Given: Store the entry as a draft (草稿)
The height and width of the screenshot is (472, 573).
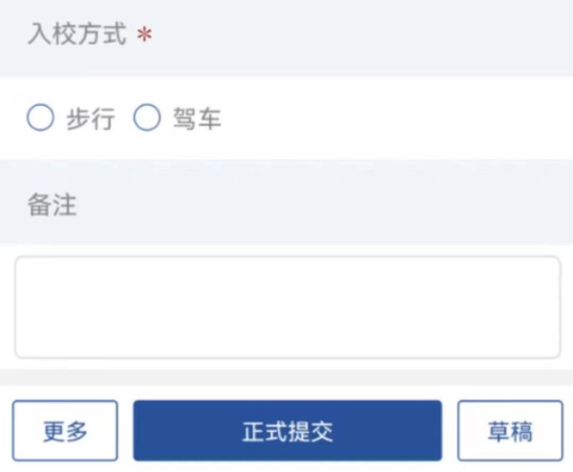Looking at the screenshot, I should (x=510, y=431).
